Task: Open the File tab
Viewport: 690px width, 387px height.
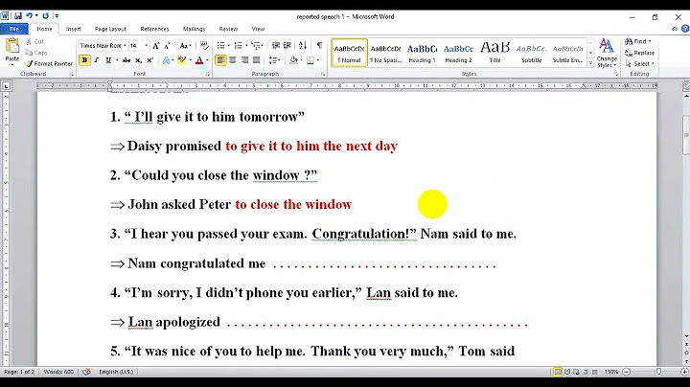Action: coord(14,29)
